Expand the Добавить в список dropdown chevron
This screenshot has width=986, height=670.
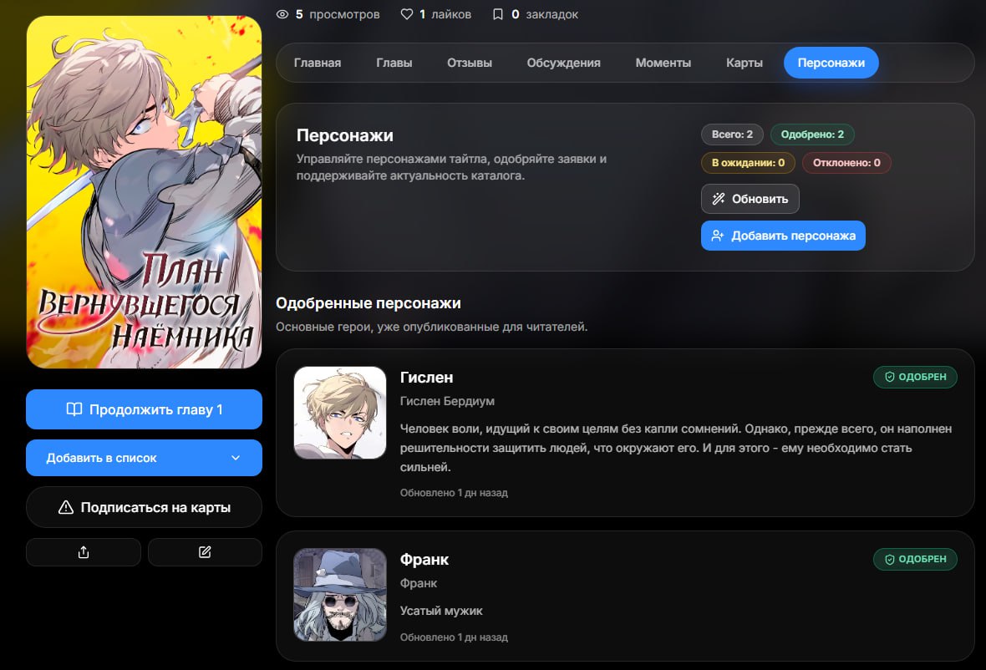[x=236, y=458]
